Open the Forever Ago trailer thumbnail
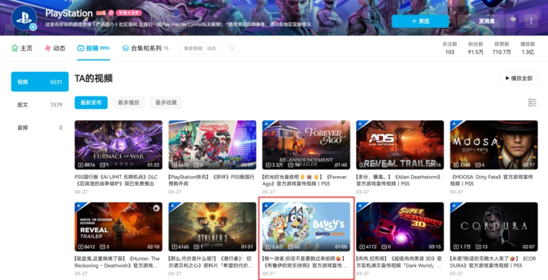 click(306, 145)
